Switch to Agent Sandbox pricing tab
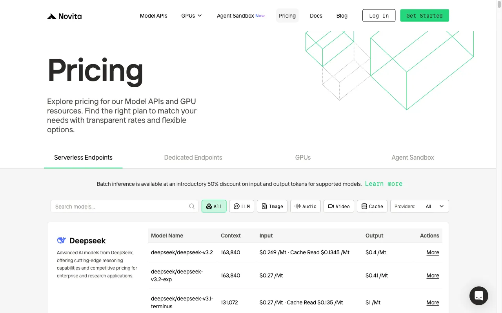502x313 pixels. point(413,157)
